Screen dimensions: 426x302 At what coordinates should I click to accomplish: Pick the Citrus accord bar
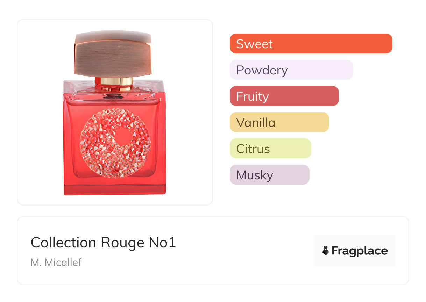coord(270,149)
